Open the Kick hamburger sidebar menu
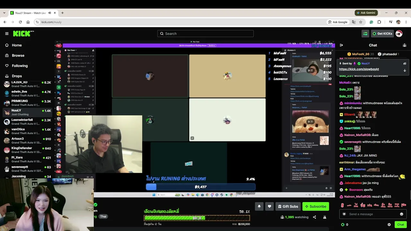This screenshot has height=231, width=411. pyautogui.click(x=7, y=34)
